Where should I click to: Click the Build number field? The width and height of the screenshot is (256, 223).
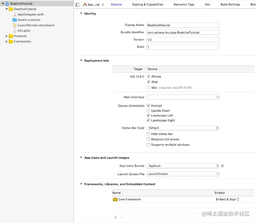(183, 47)
